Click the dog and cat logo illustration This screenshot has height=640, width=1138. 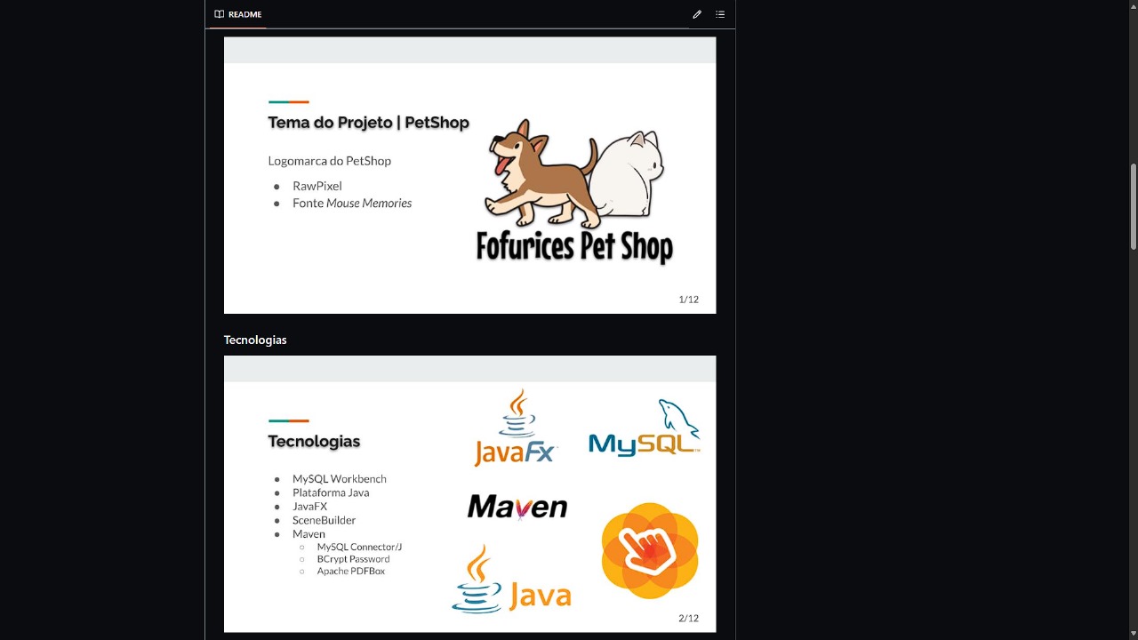coord(575,173)
